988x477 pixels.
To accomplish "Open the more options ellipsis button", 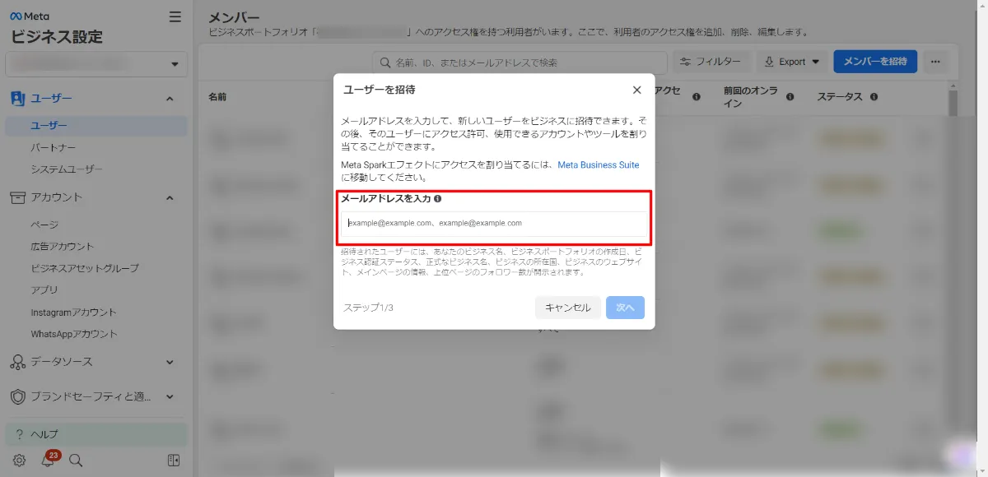I will tap(935, 62).
